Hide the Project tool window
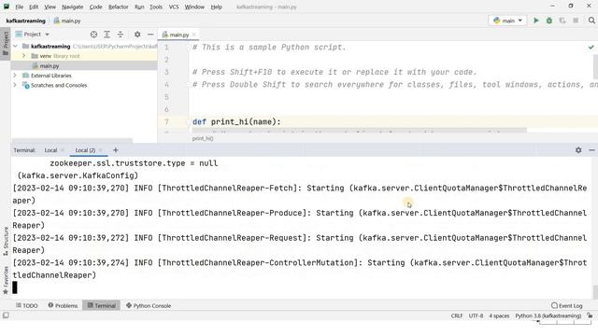Viewport: 598px width, 336px height. (x=150, y=35)
